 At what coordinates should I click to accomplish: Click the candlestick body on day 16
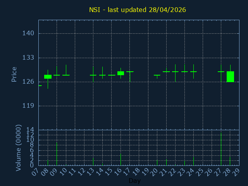coord(121,73)
